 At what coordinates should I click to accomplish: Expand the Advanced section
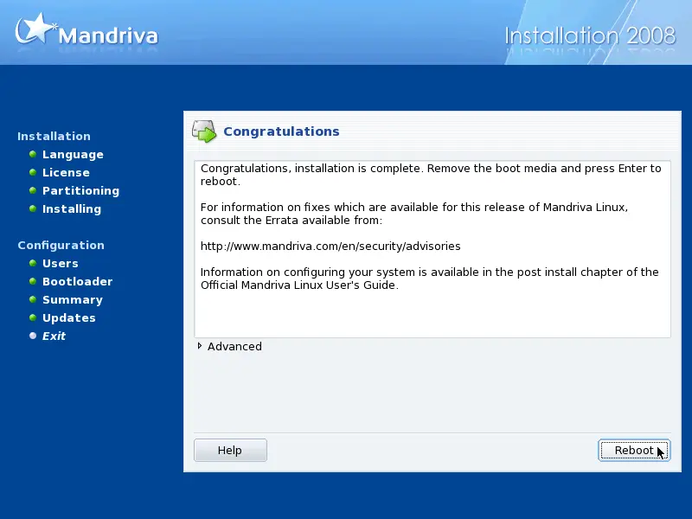(x=229, y=347)
